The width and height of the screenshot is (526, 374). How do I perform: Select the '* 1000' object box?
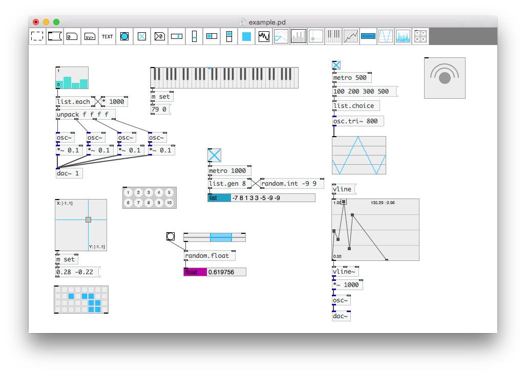coord(114,101)
